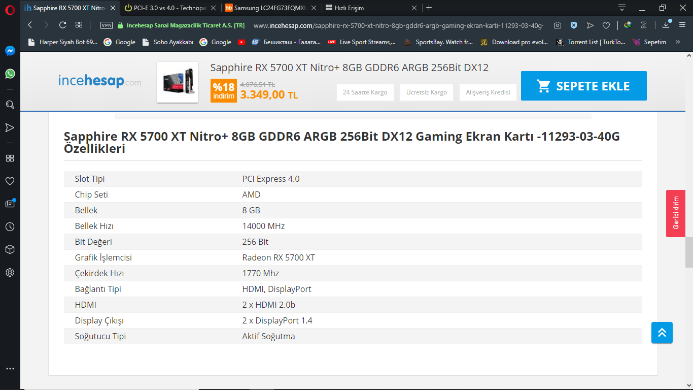Bookmark this page with the heart icon
The height and width of the screenshot is (390, 693).
606,25
